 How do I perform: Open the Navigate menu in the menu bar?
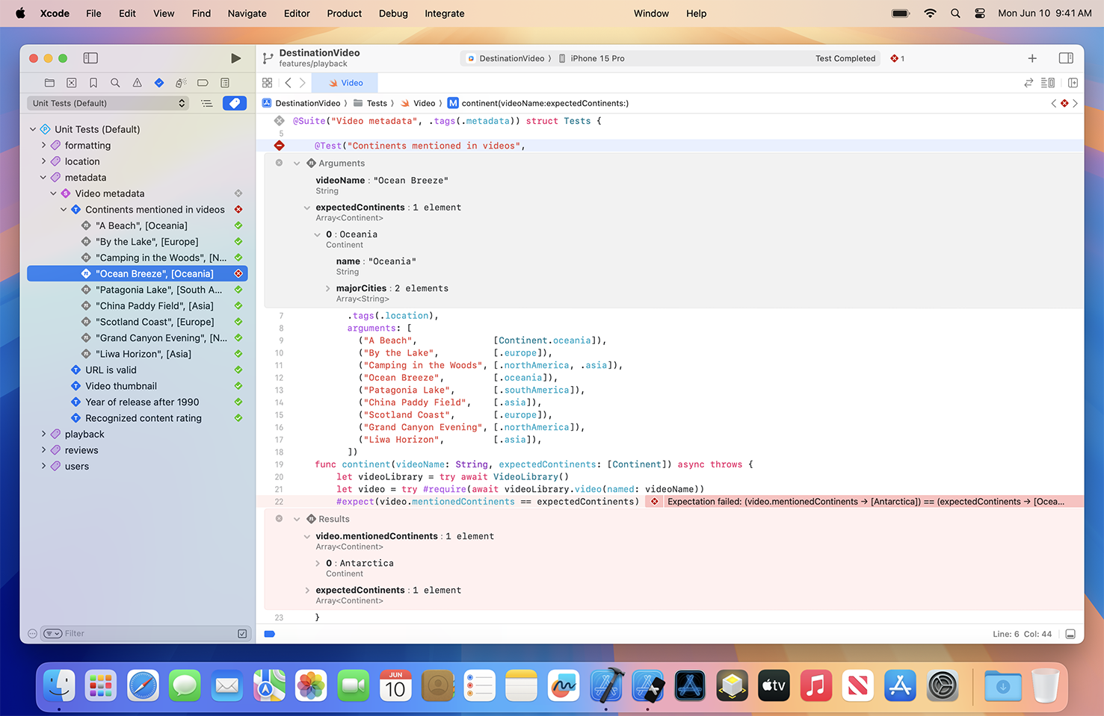tap(247, 13)
